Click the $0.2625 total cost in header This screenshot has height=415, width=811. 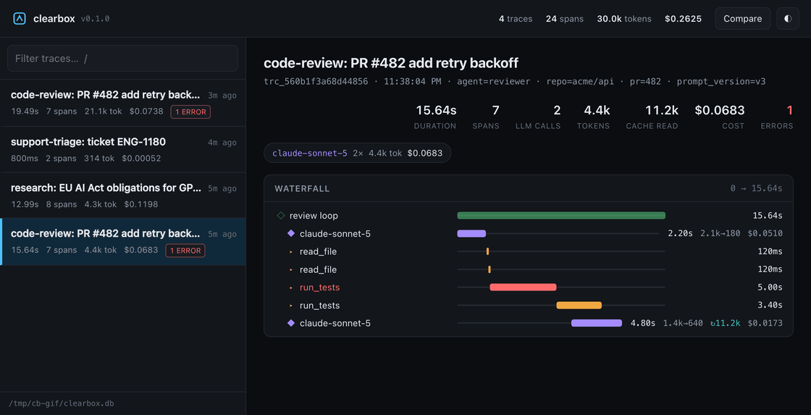tap(683, 19)
